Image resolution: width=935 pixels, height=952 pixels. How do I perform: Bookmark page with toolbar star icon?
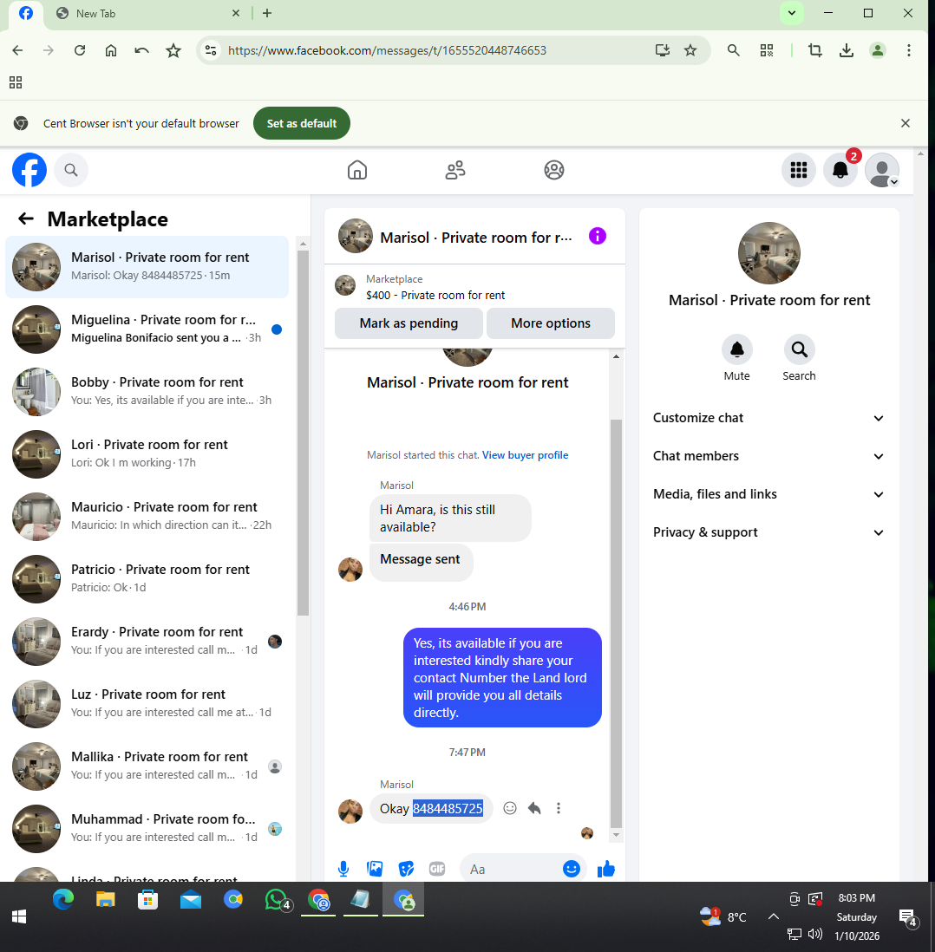(x=173, y=50)
